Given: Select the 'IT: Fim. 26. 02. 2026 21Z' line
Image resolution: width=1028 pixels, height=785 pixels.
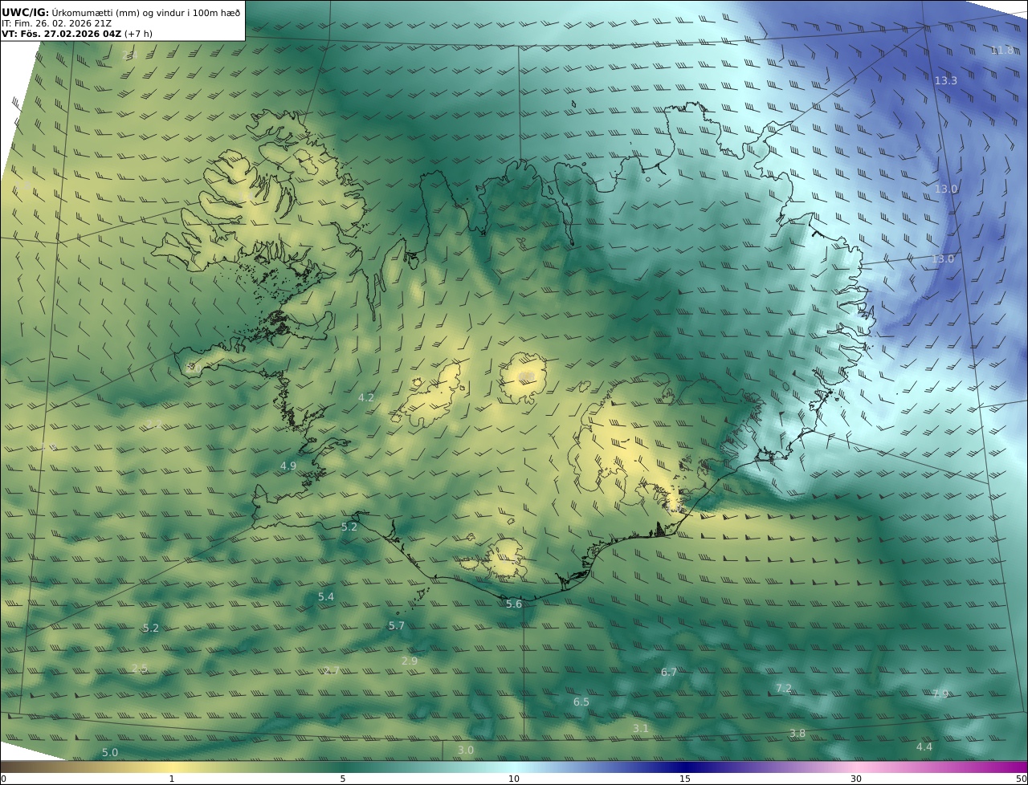Looking at the screenshot, I should pos(56,23).
